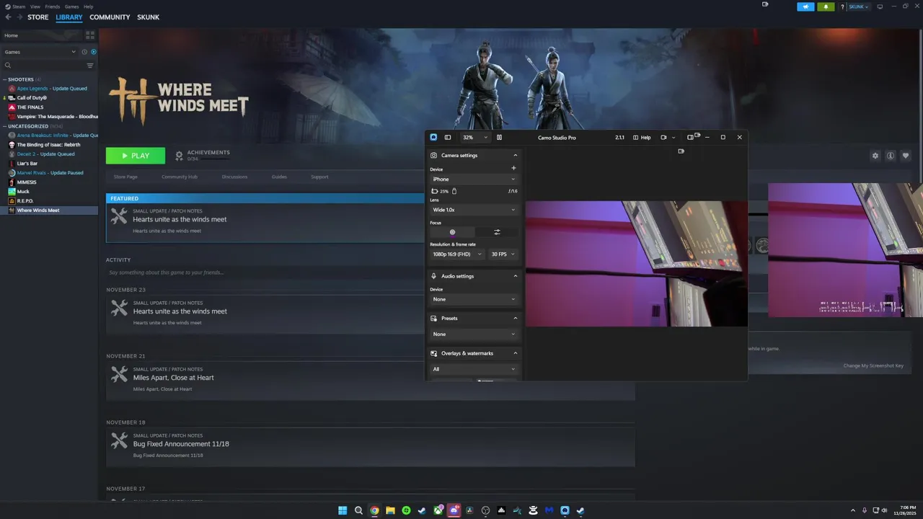Click the Steam back navigation arrow
Viewport: 923px width, 519px height.
tap(9, 17)
